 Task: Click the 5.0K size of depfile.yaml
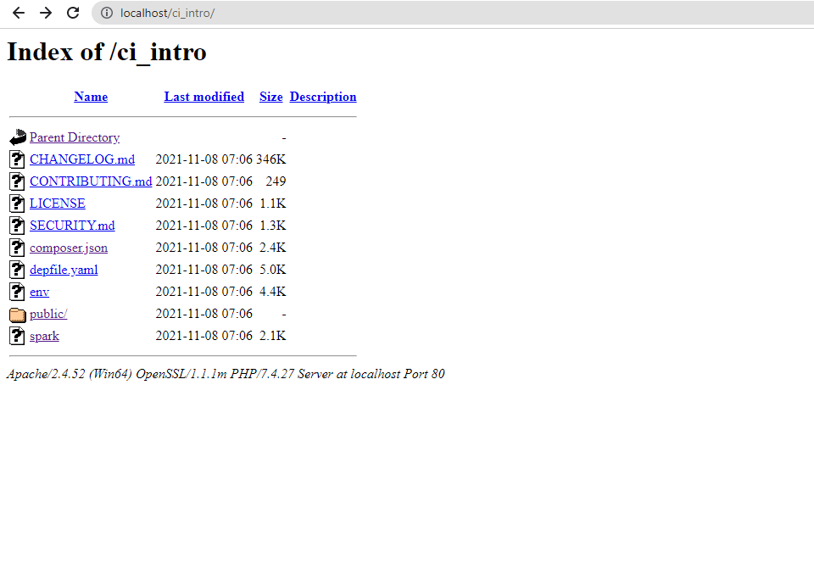pos(272,270)
